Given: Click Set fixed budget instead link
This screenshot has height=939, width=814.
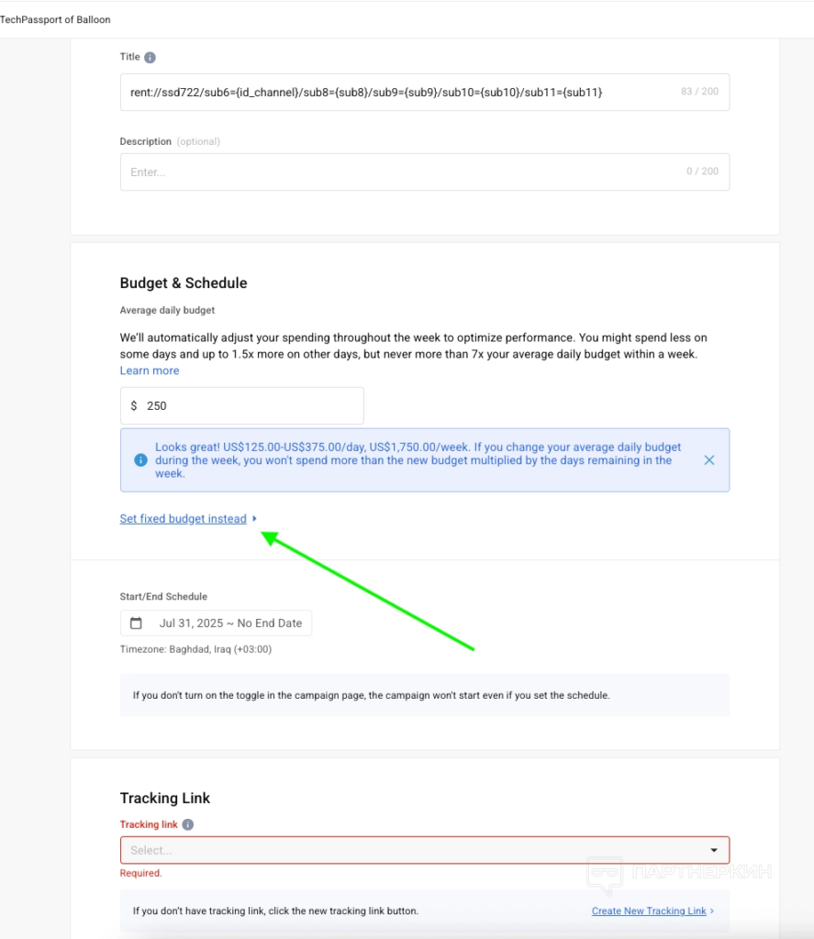Looking at the screenshot, I should [183, 519].
